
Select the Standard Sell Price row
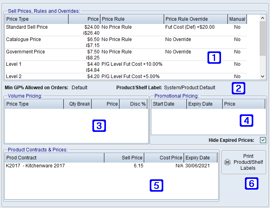pyautogui.click(x=27, y=27)
